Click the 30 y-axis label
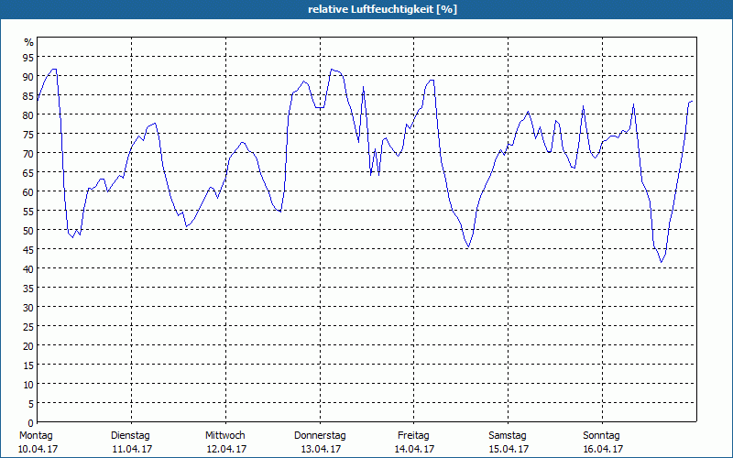733x458 pixels. coord(28,308)
